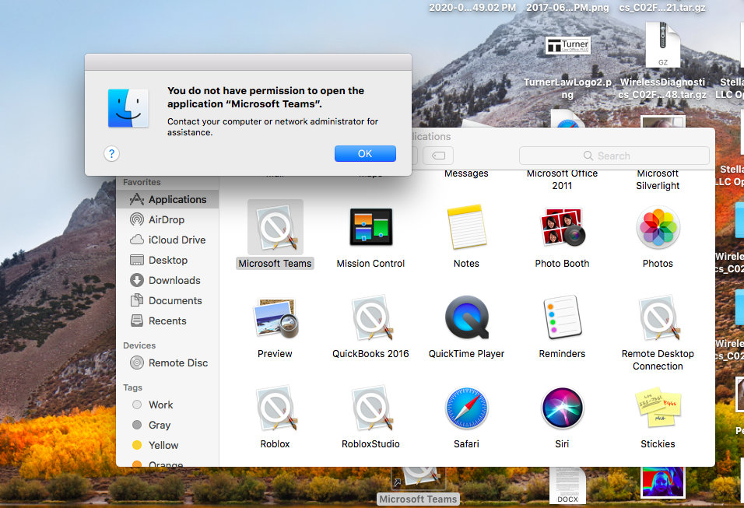Select the Microsoft Office 2011 label
The width and height of the screenshot is (744, 508).
[562, 180]
